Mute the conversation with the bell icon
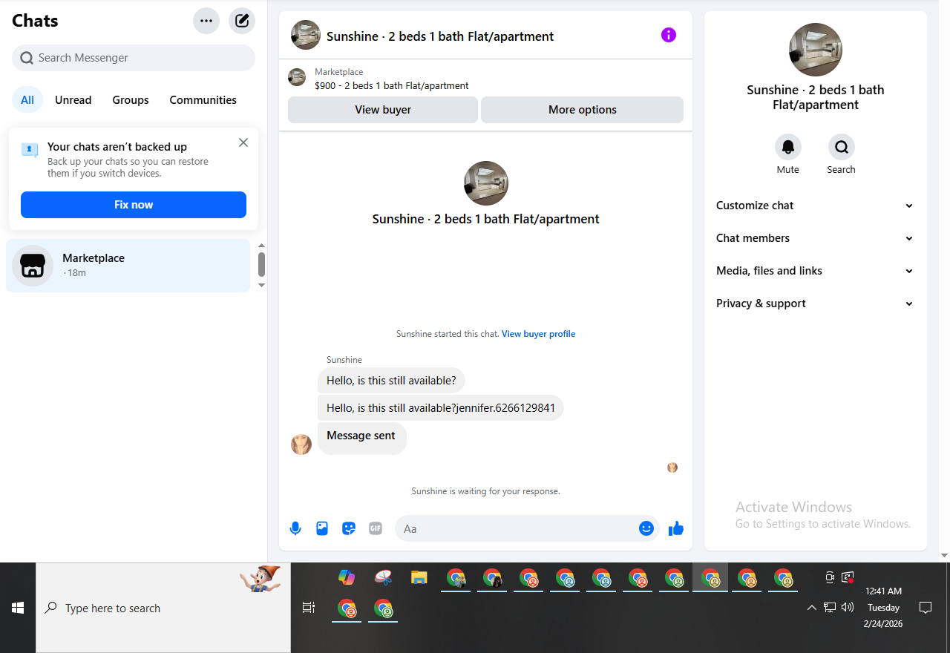The height and width of the screenshot is (653, 950). (788, 147)
